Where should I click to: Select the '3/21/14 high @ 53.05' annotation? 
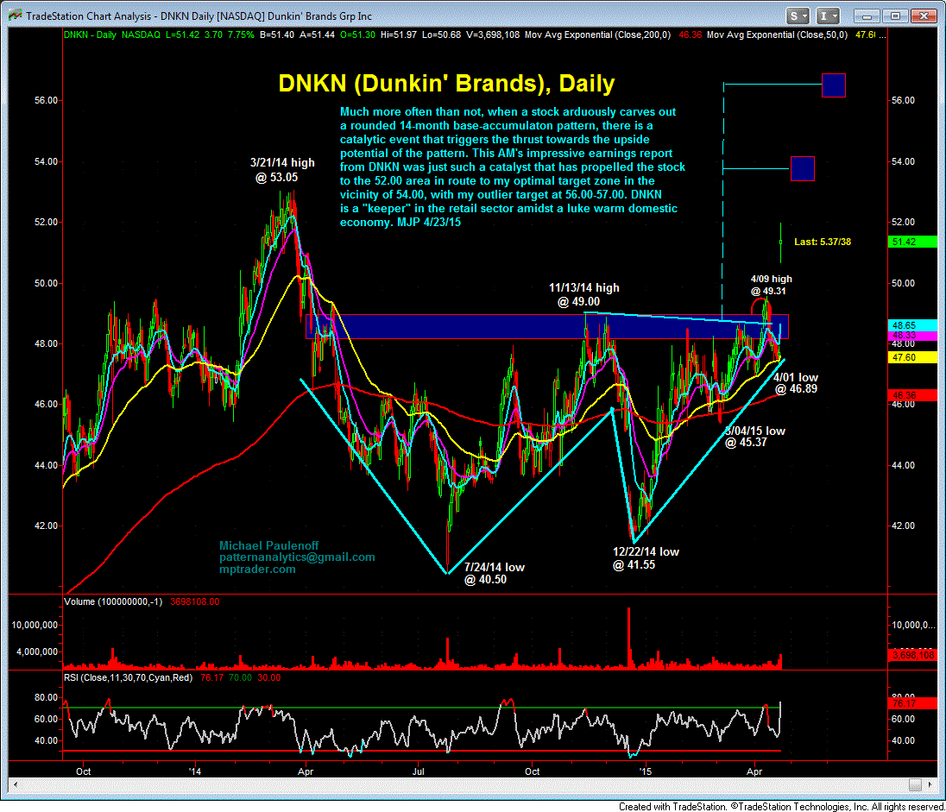coord(282,170)
